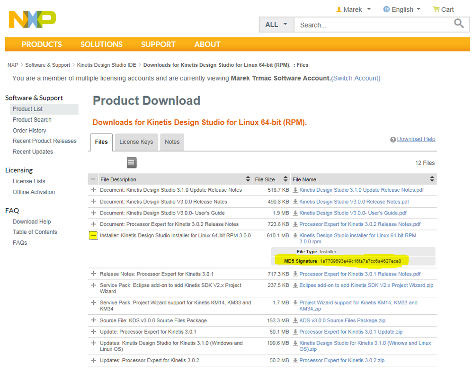Click the list view icon above table
The image size is (473, 382).
(132, 162)
